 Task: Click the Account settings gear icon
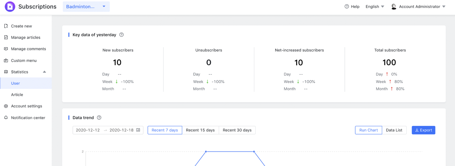click(x=6, y=106)
